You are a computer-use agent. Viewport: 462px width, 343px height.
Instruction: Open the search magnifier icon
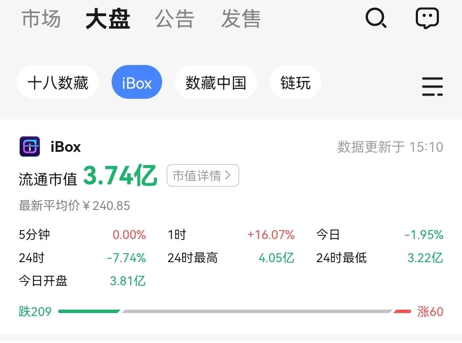click(376, 18)
